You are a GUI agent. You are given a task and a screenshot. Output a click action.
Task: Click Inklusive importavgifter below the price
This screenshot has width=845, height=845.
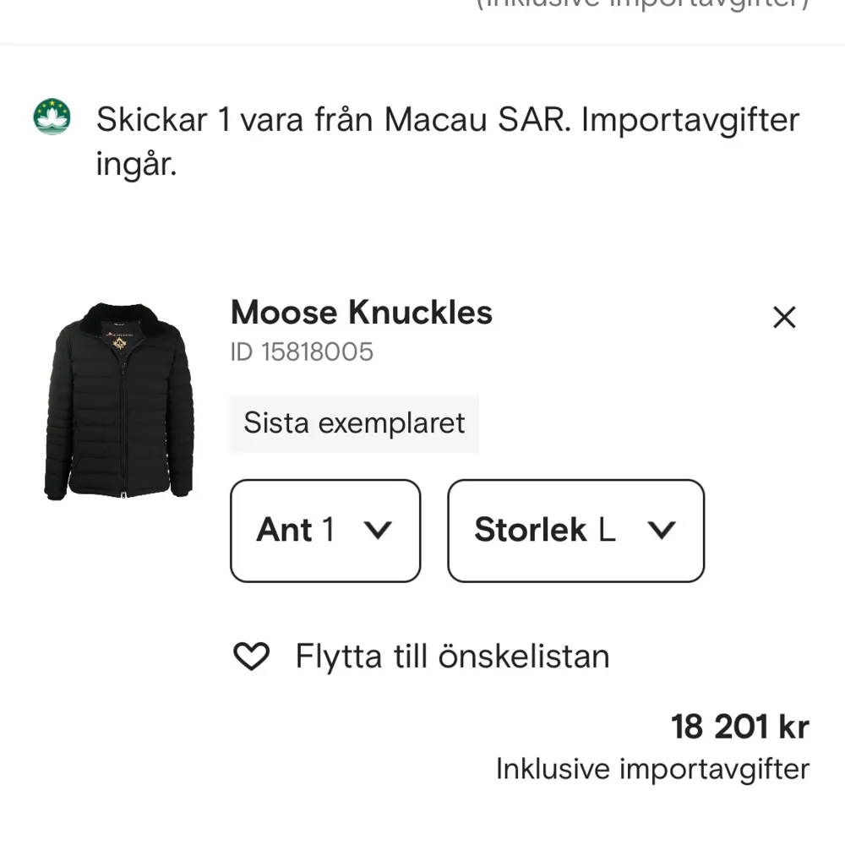[x=651, y=769]
